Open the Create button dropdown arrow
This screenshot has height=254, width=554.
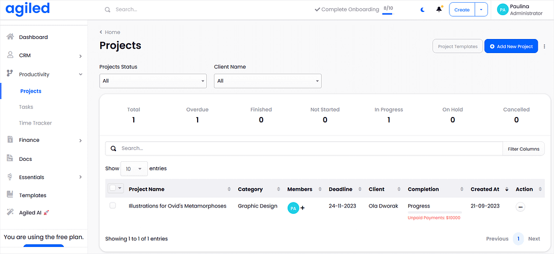click(x=481, y=10)
